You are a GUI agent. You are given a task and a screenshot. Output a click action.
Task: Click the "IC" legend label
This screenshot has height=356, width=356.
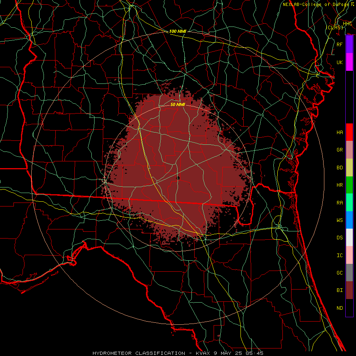(x=340, y=256)
